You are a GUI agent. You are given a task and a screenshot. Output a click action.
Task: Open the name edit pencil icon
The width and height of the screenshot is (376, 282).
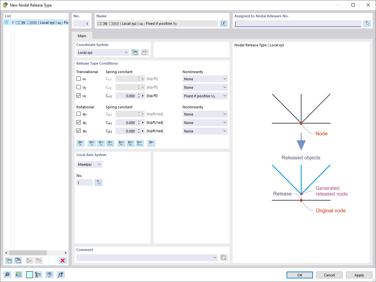coord(224,23)
